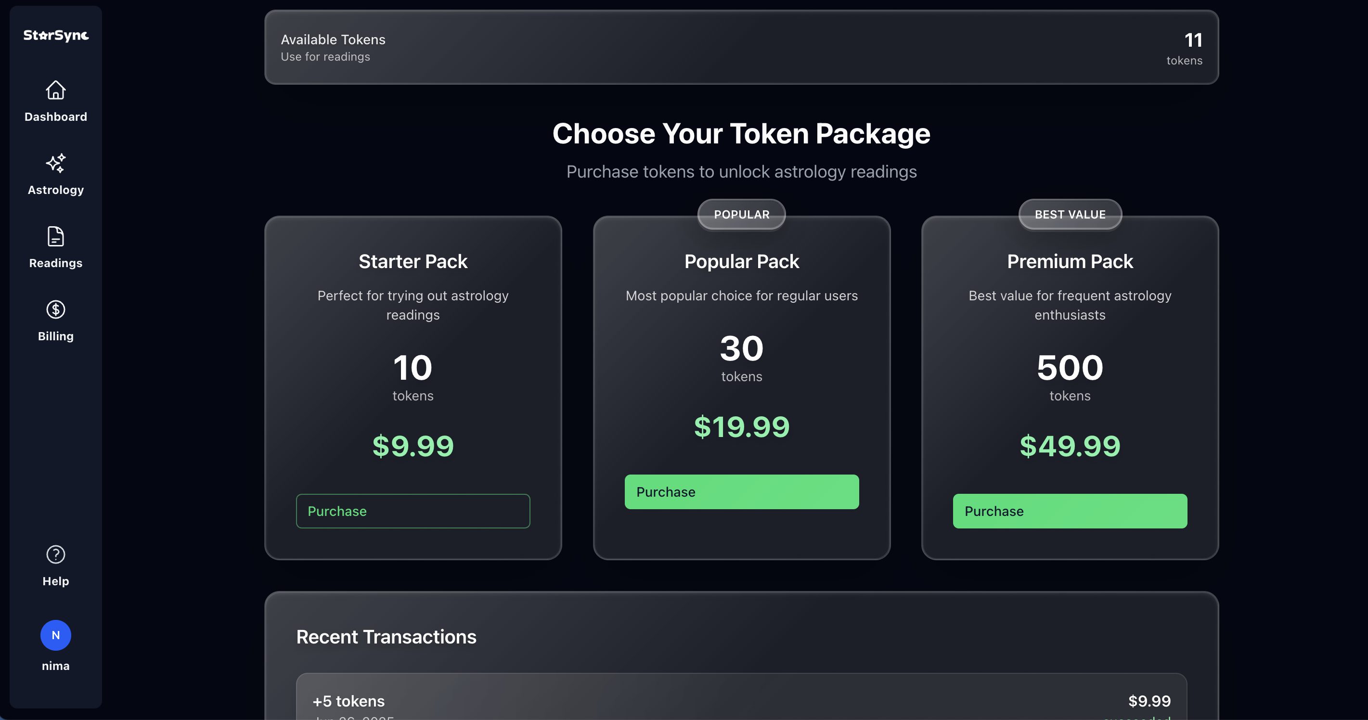Open the Astrology sparkles icon
This screenshot has width=1368, height=720.
click(56, 163)
